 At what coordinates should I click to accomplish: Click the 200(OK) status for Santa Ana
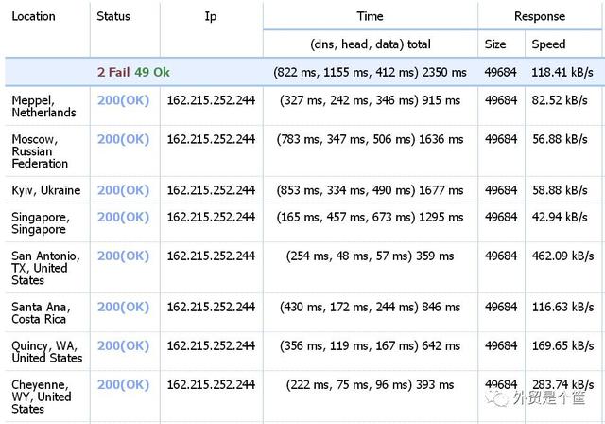click(123, 307)
